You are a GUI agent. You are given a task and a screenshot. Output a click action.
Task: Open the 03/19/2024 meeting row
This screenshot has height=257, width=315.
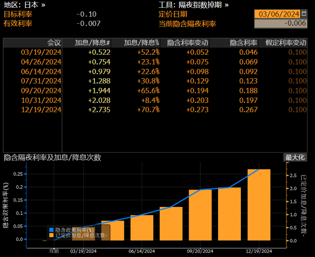point(40,52)
